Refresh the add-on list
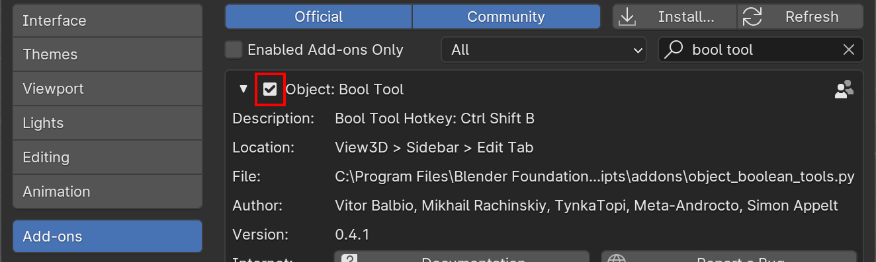876x262 pixels. tap(801, 16)
